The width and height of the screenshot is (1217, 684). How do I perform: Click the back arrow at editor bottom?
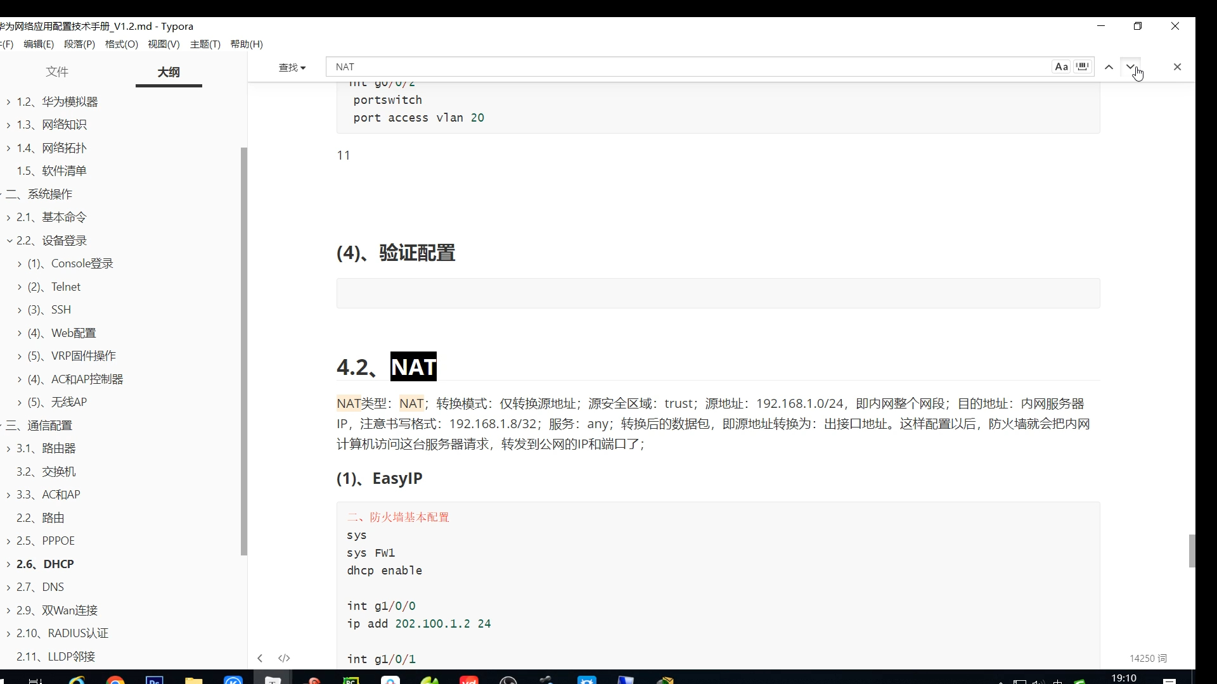point(260,658)
